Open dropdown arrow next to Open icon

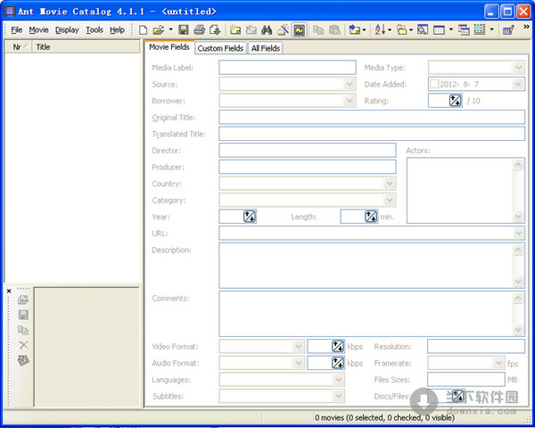[x=170, y=30]
